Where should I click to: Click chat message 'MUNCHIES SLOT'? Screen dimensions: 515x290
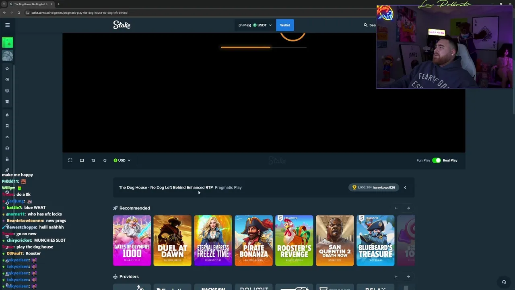50,240
